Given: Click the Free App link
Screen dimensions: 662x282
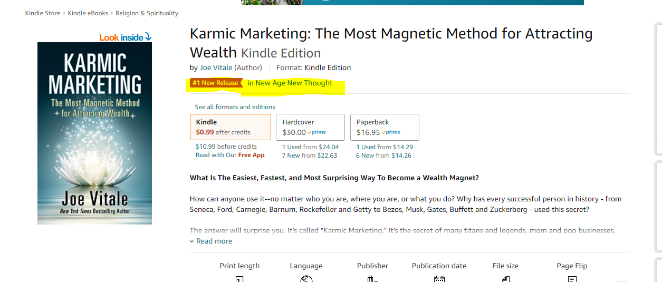Looking at the screenshot, I should [x=251, y=155].
